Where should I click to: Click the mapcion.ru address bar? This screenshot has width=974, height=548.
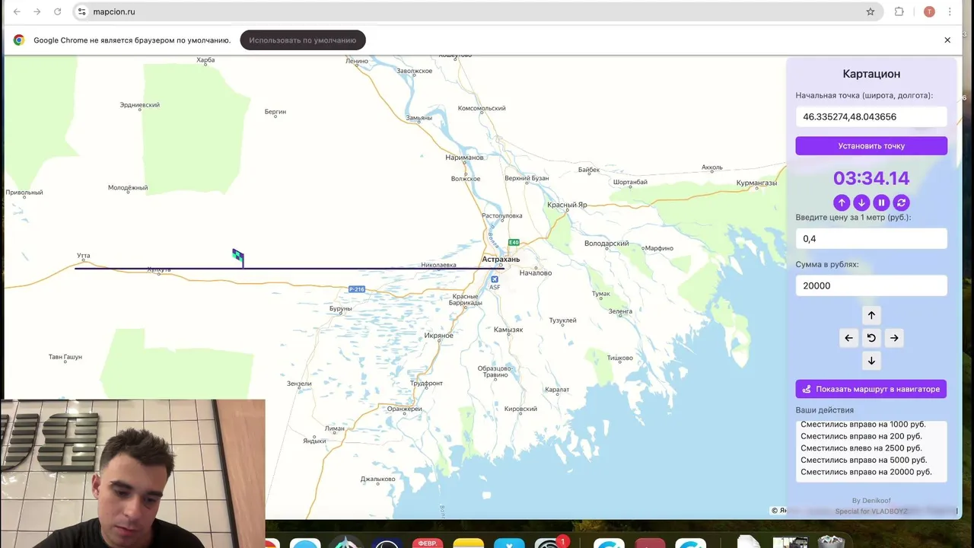[479, 11]
